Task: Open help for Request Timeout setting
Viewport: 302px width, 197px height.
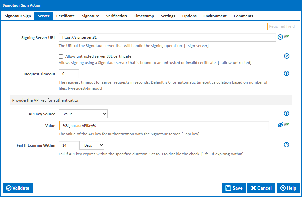Action: (286, 73)
